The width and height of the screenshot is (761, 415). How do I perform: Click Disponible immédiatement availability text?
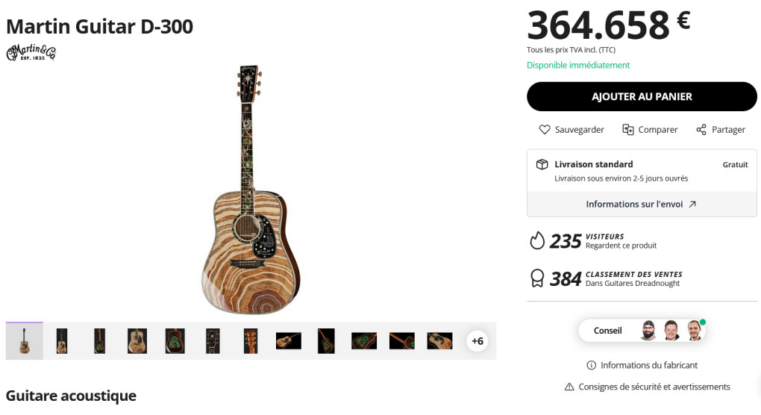578,65
